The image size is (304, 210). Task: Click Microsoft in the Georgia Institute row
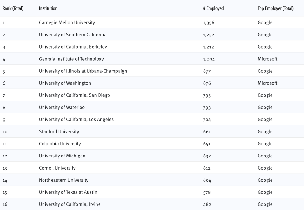268,59
